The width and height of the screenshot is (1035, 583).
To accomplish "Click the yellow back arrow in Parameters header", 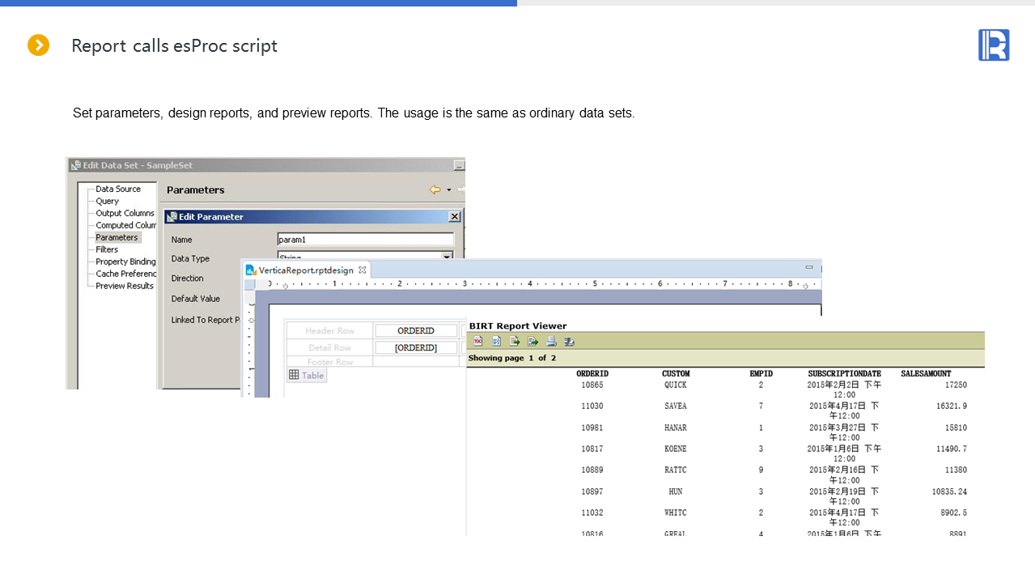I will pyautogui.click(x=435, y=189).
